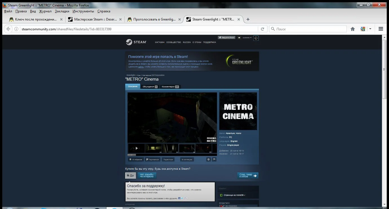Screen dimensions: 389x209
Task: Open МАГАЗИН in Steam navigation
Action: pos(160,42)
